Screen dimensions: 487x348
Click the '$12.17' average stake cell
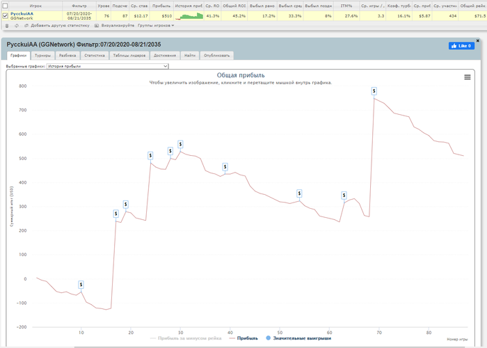coord(139,16)
